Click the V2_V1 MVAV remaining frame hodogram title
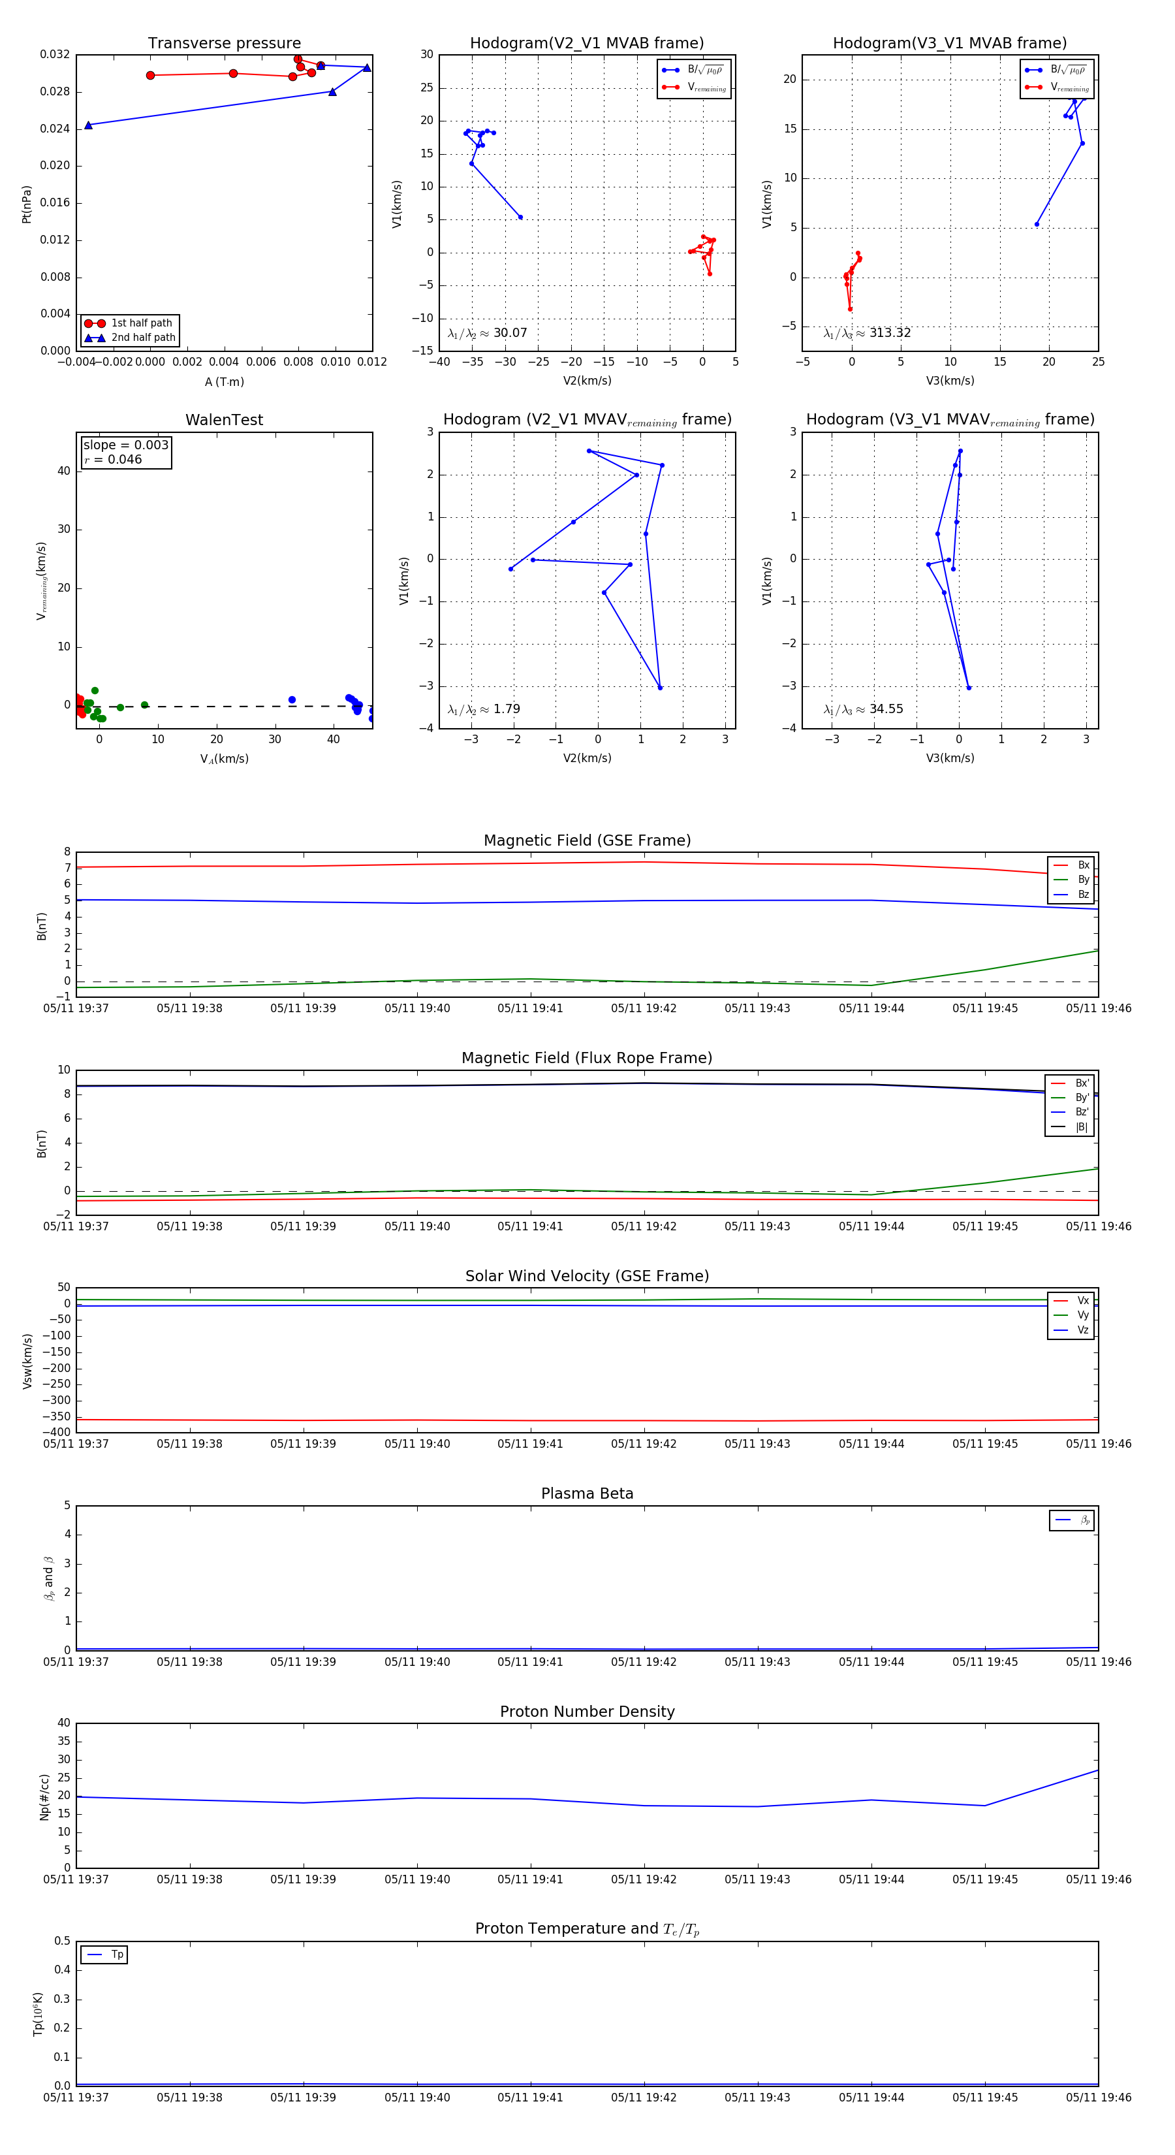This screenshot has width=1175, height=2155. point(587,420)
